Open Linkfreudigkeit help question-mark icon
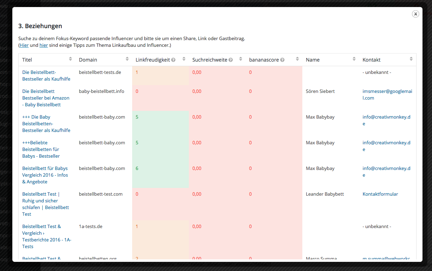Screen dimensions: 432x271 click(173, 60)
